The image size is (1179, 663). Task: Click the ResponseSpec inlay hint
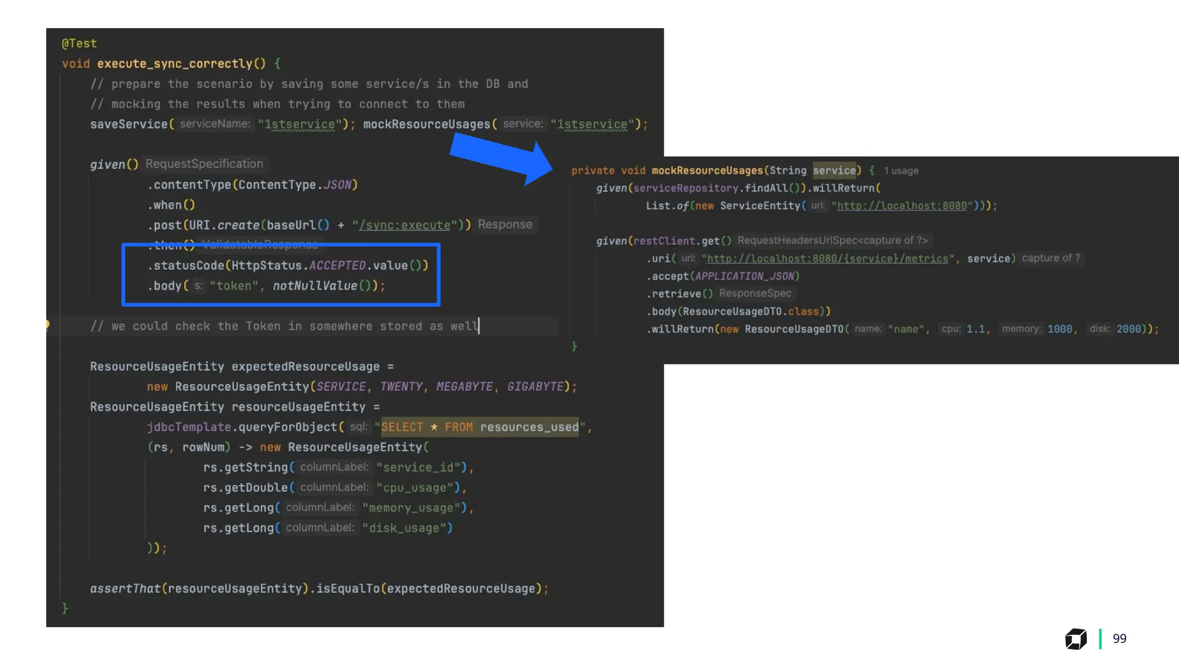(x=755, y=294)
